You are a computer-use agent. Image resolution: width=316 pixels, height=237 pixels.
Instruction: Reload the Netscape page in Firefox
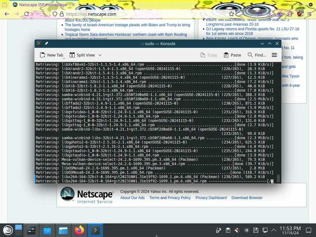tap(27, 14)
